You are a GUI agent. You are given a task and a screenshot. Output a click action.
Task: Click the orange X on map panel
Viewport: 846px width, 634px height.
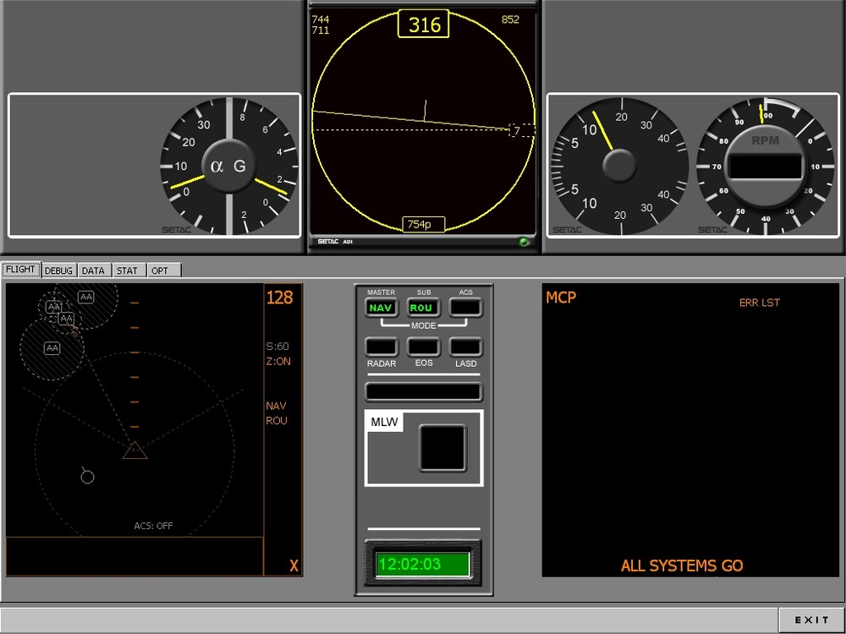click(x=294, y=566)
